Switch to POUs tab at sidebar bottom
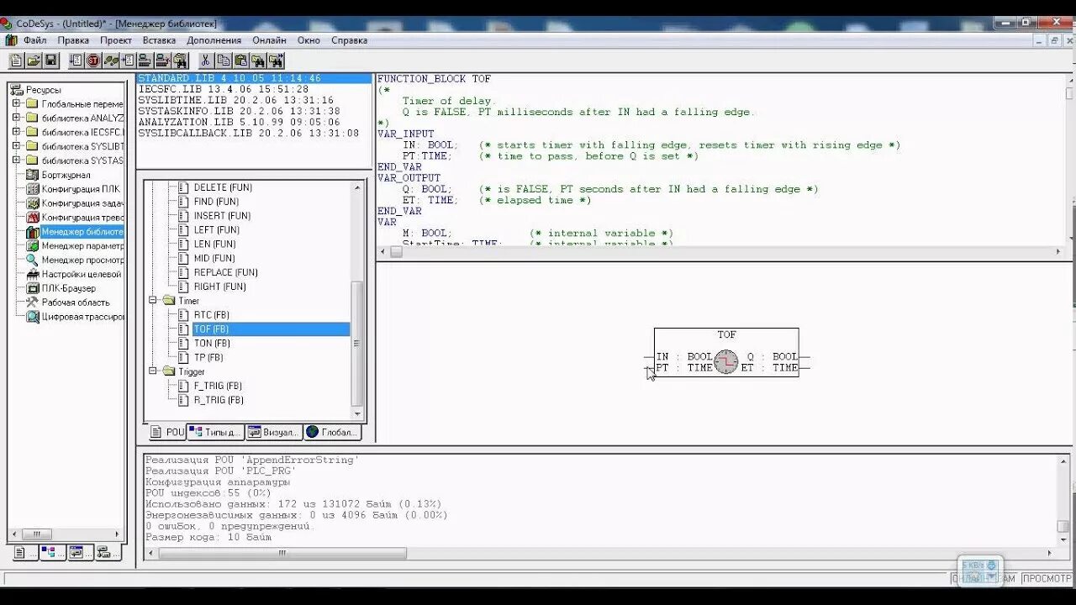Image resolution: width=1076 pixels, height=605 pixels. pyautogui.click(x=25, y=552)
